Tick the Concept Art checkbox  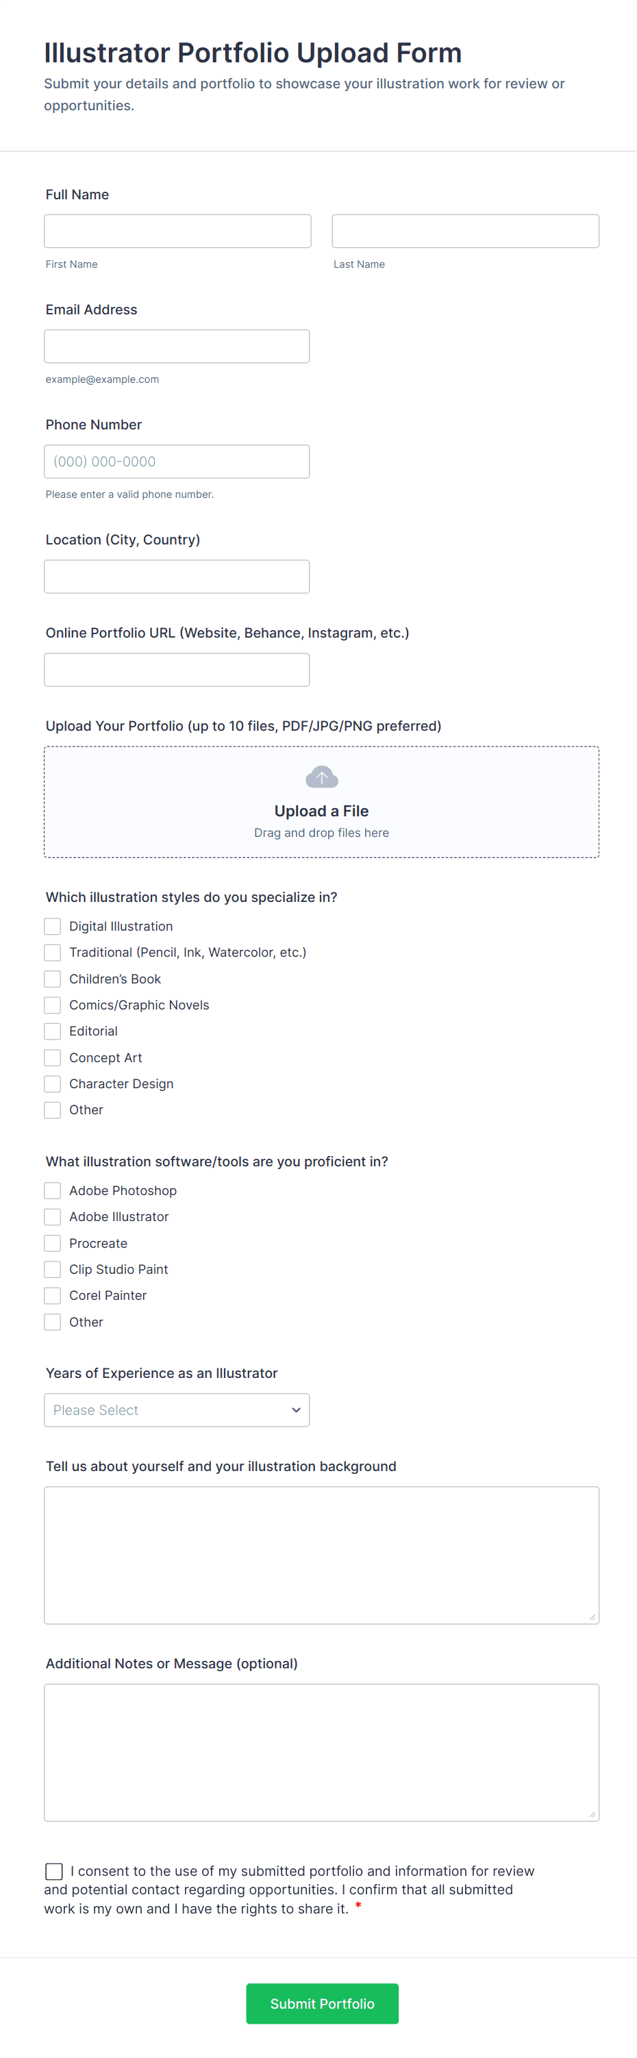(53, 1057)
